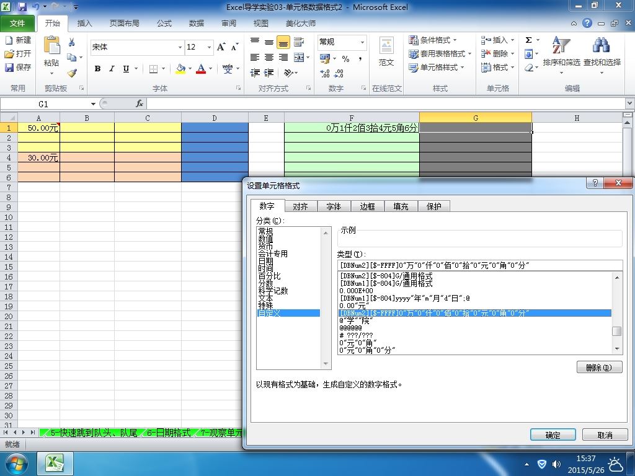Click the 新建 new workbook button
Image resolution: width=635 pixels, height=476 pixels.
point(18,40)
